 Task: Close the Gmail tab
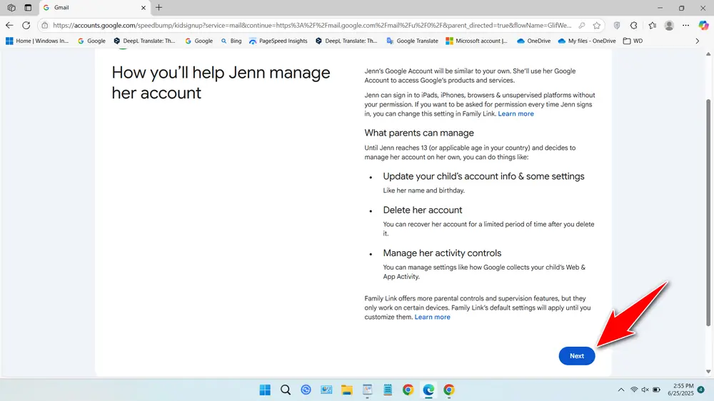click(x=144, y=8)
